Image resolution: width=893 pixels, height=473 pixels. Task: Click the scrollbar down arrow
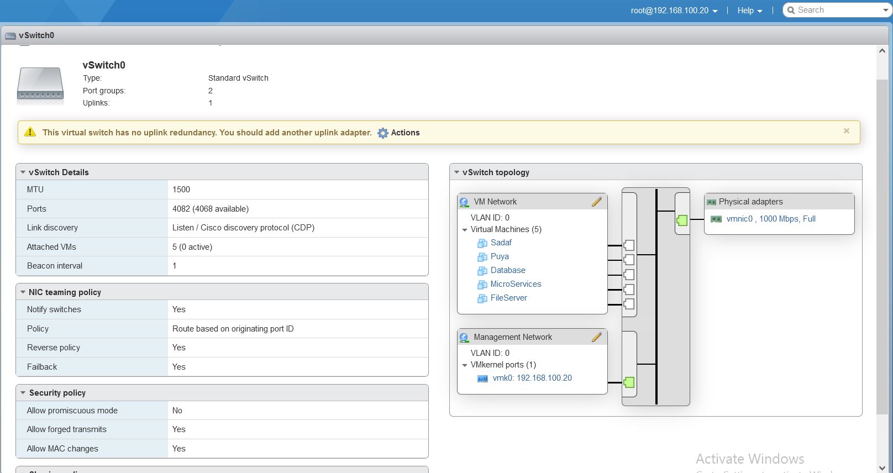click(x=882, y=467)
